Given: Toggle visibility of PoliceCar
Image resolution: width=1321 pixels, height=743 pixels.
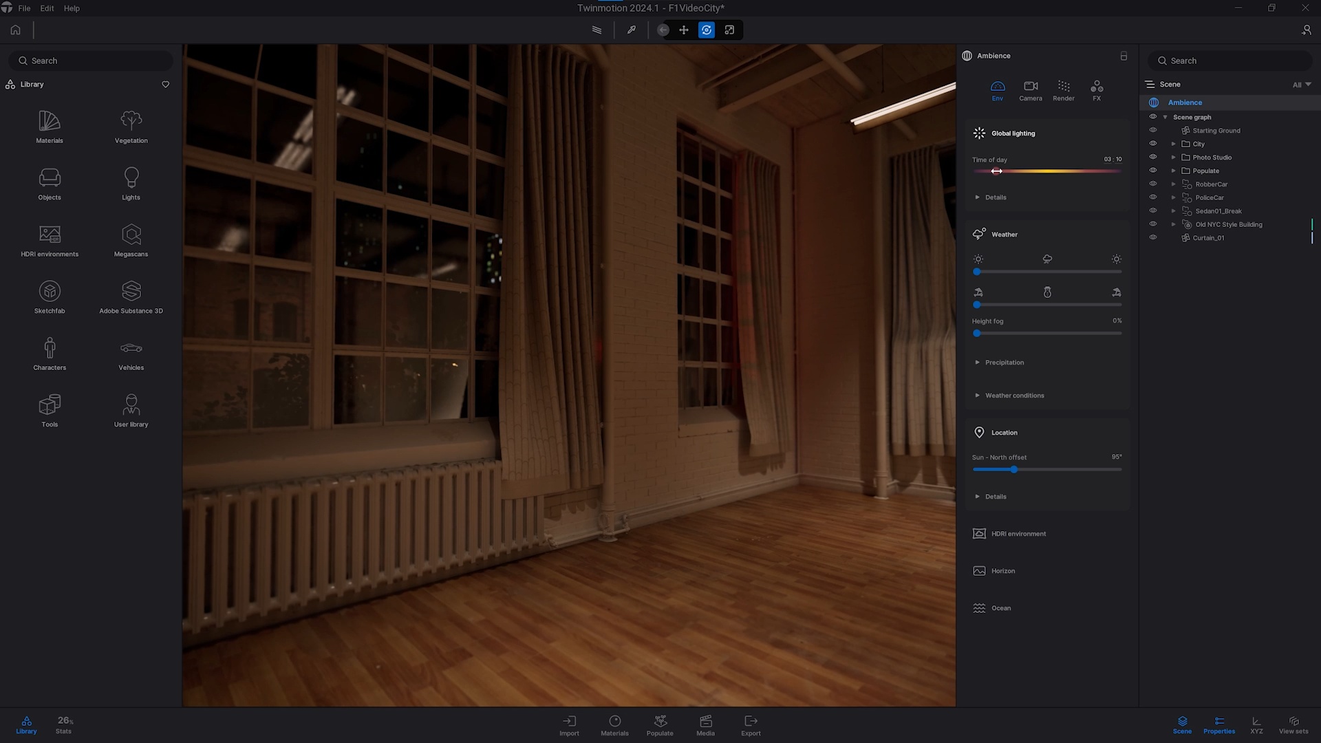Looking at the screenshot, I should pos(1153,197).
